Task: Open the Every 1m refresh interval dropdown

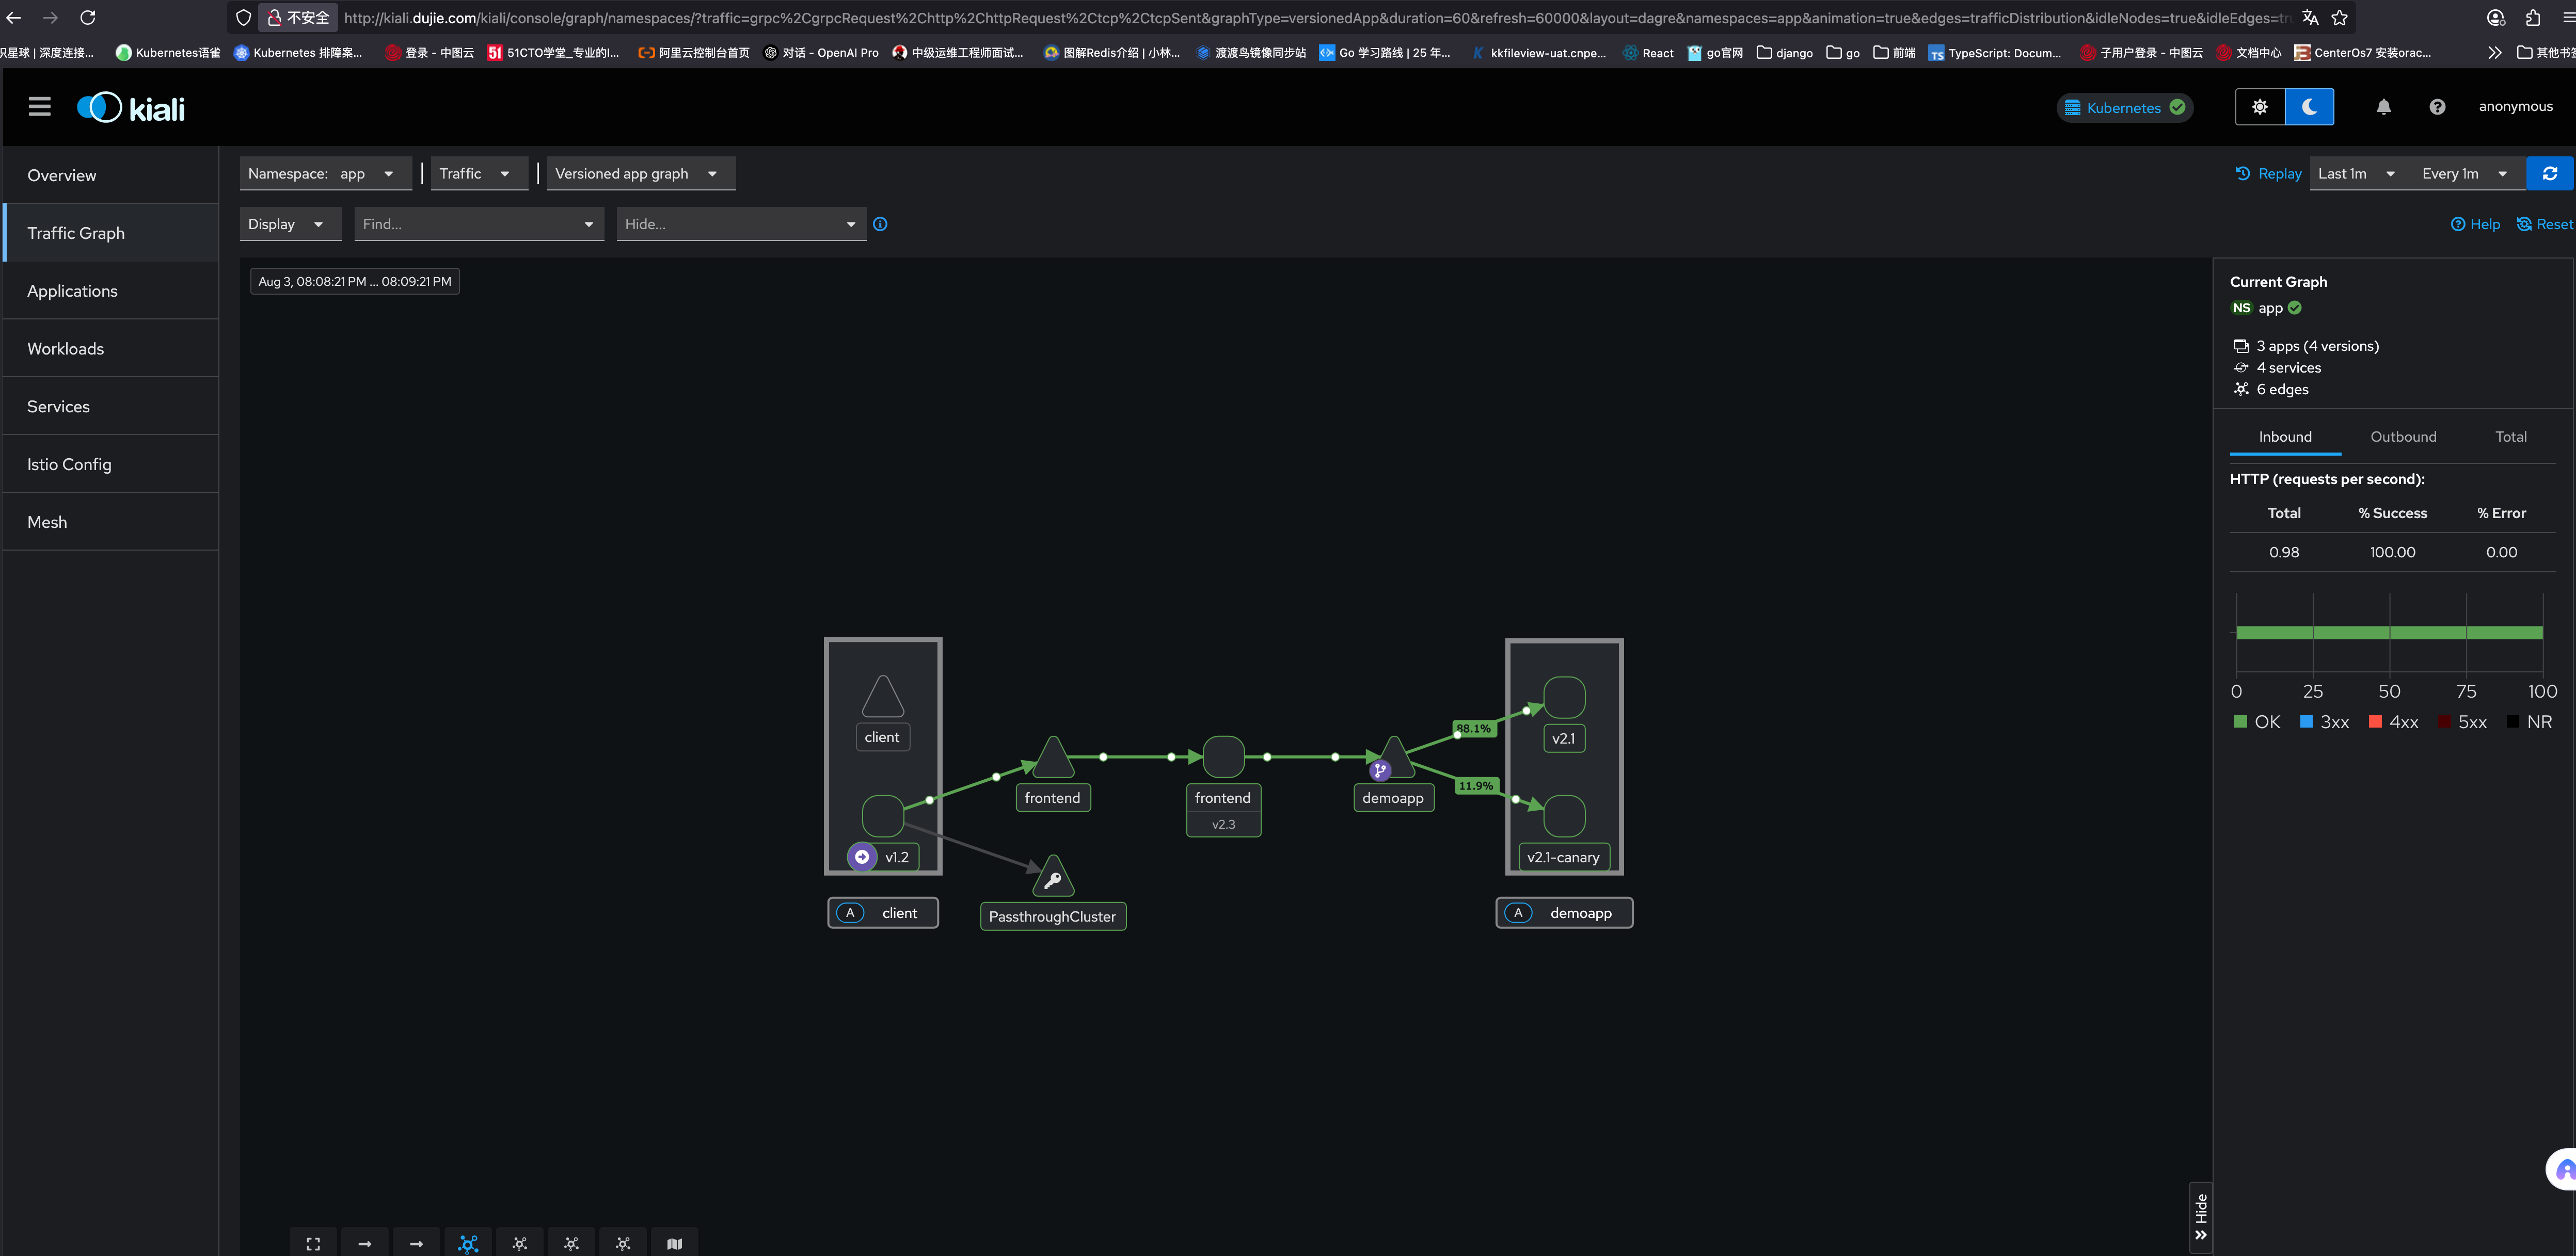Action: 2466,174
